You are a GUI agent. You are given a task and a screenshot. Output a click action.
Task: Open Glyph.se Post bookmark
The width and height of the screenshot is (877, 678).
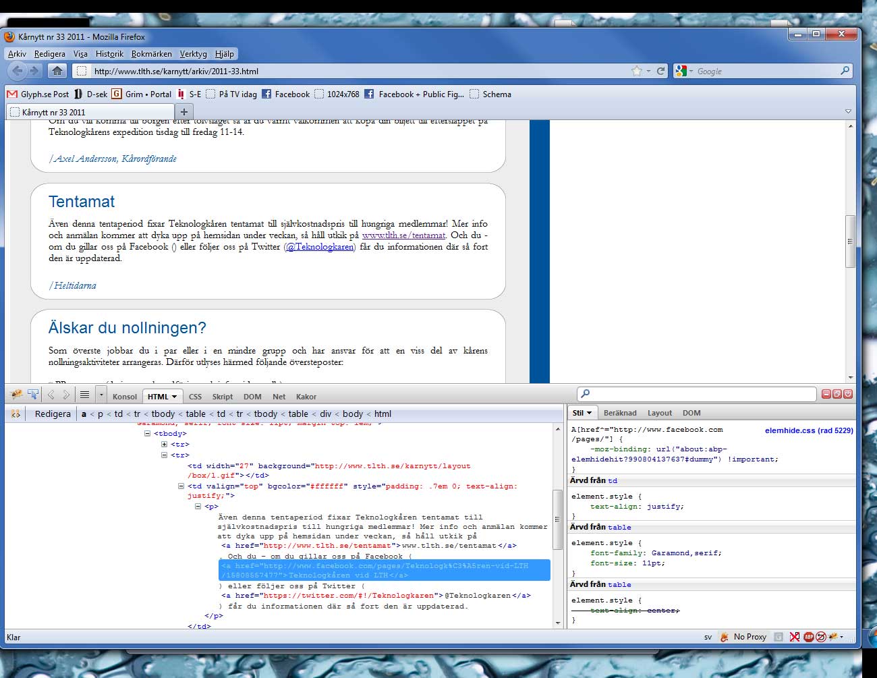tap(38, 94)
